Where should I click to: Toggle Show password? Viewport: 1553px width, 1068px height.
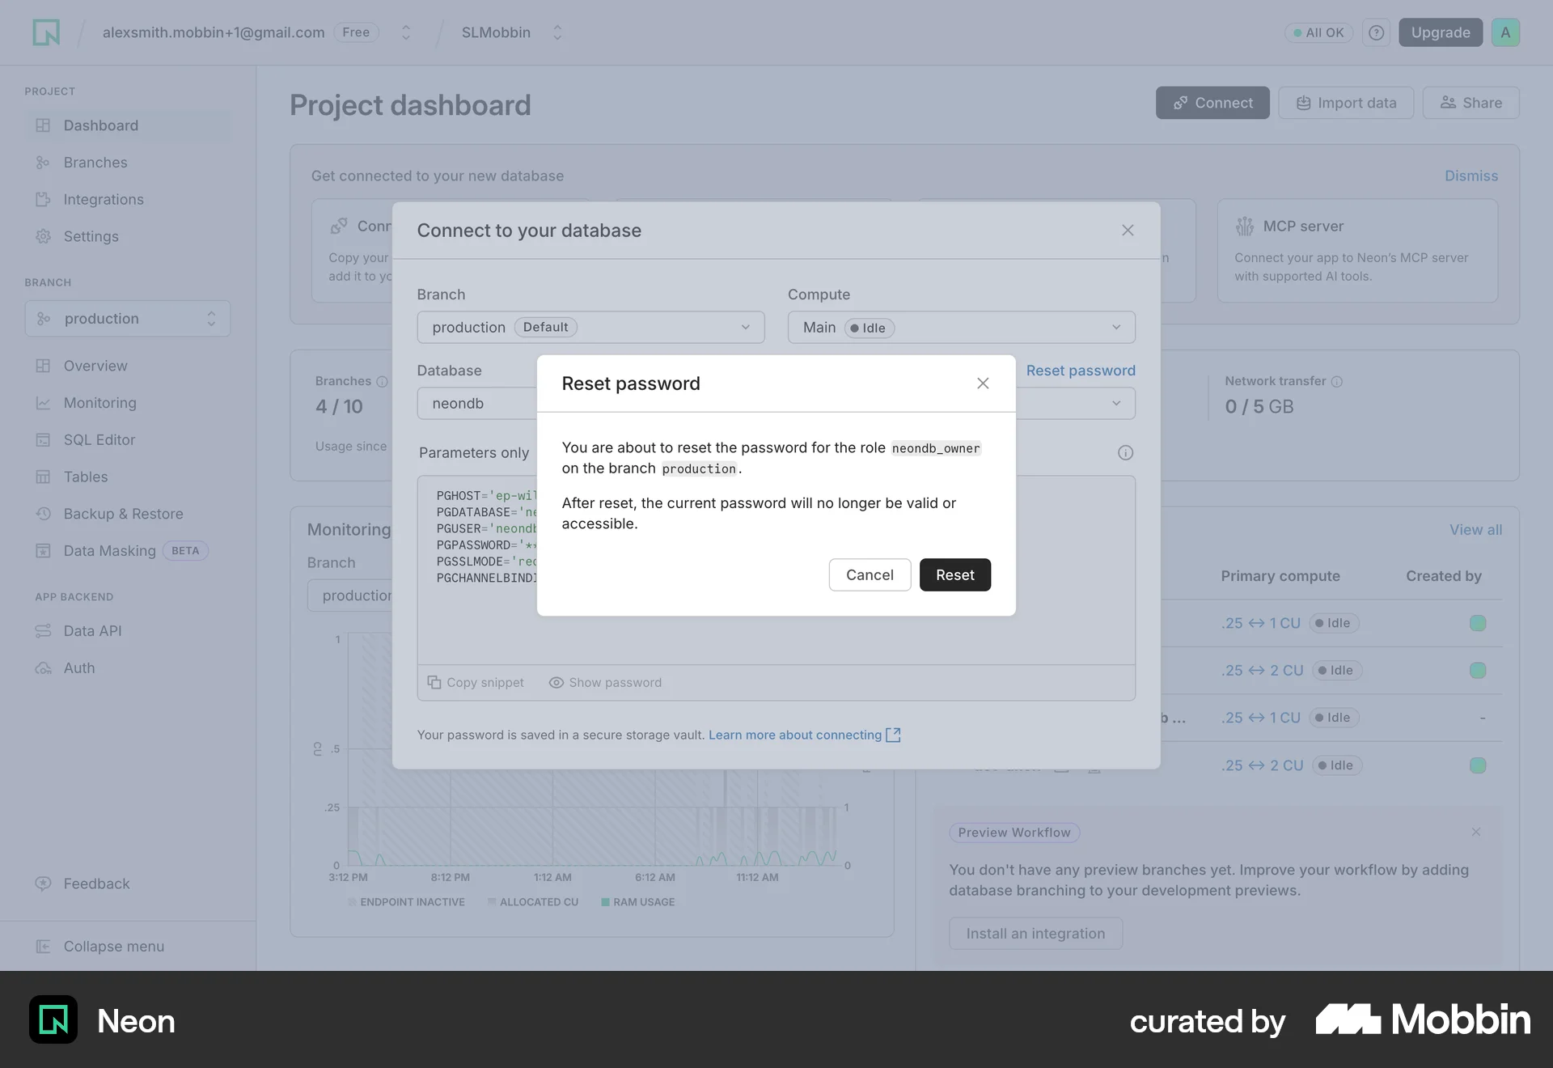tap(605, 682)
